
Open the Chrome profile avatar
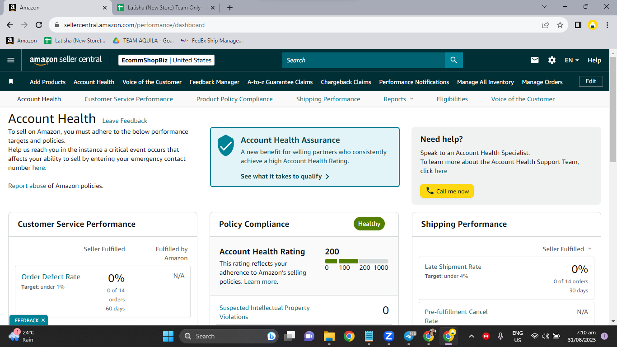click(x=592, y=25)
